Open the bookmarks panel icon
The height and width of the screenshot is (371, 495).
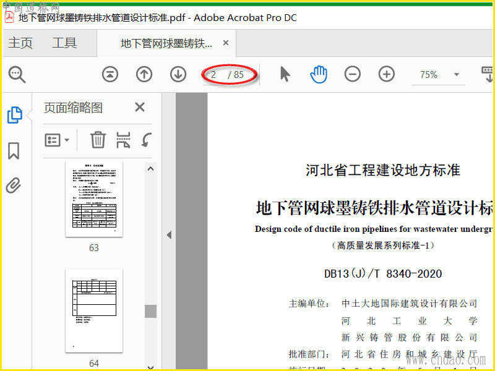click(14, 151)
